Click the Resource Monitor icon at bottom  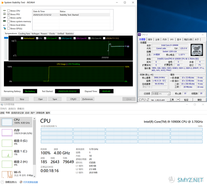tap(21, 182)
